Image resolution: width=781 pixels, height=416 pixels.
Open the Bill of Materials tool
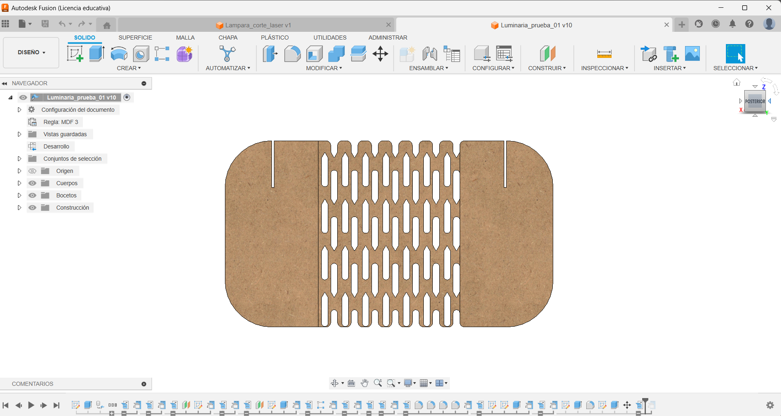tap(452, 54)
